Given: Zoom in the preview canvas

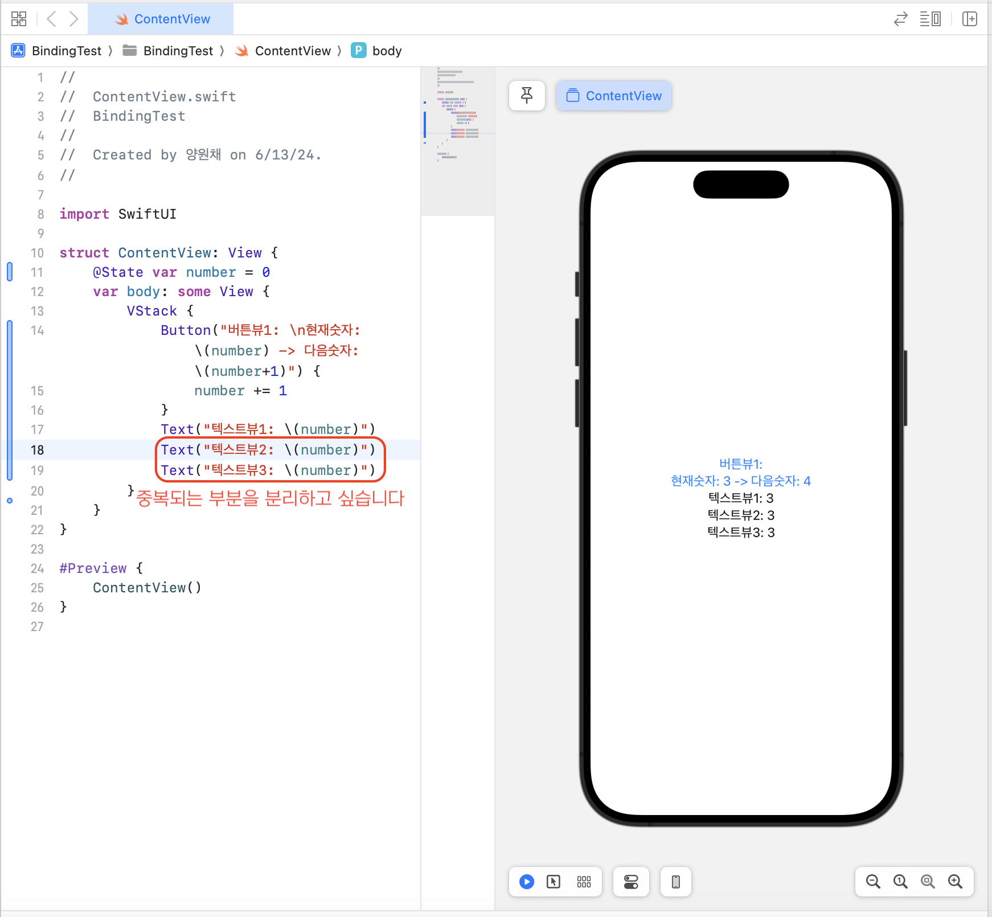Looking at the screenshot, I should click(955, 882).
